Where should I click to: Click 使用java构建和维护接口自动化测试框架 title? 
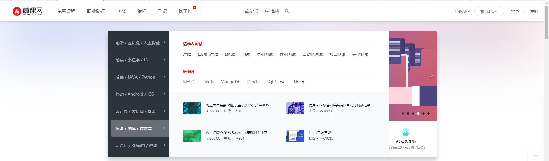(339, 105)
